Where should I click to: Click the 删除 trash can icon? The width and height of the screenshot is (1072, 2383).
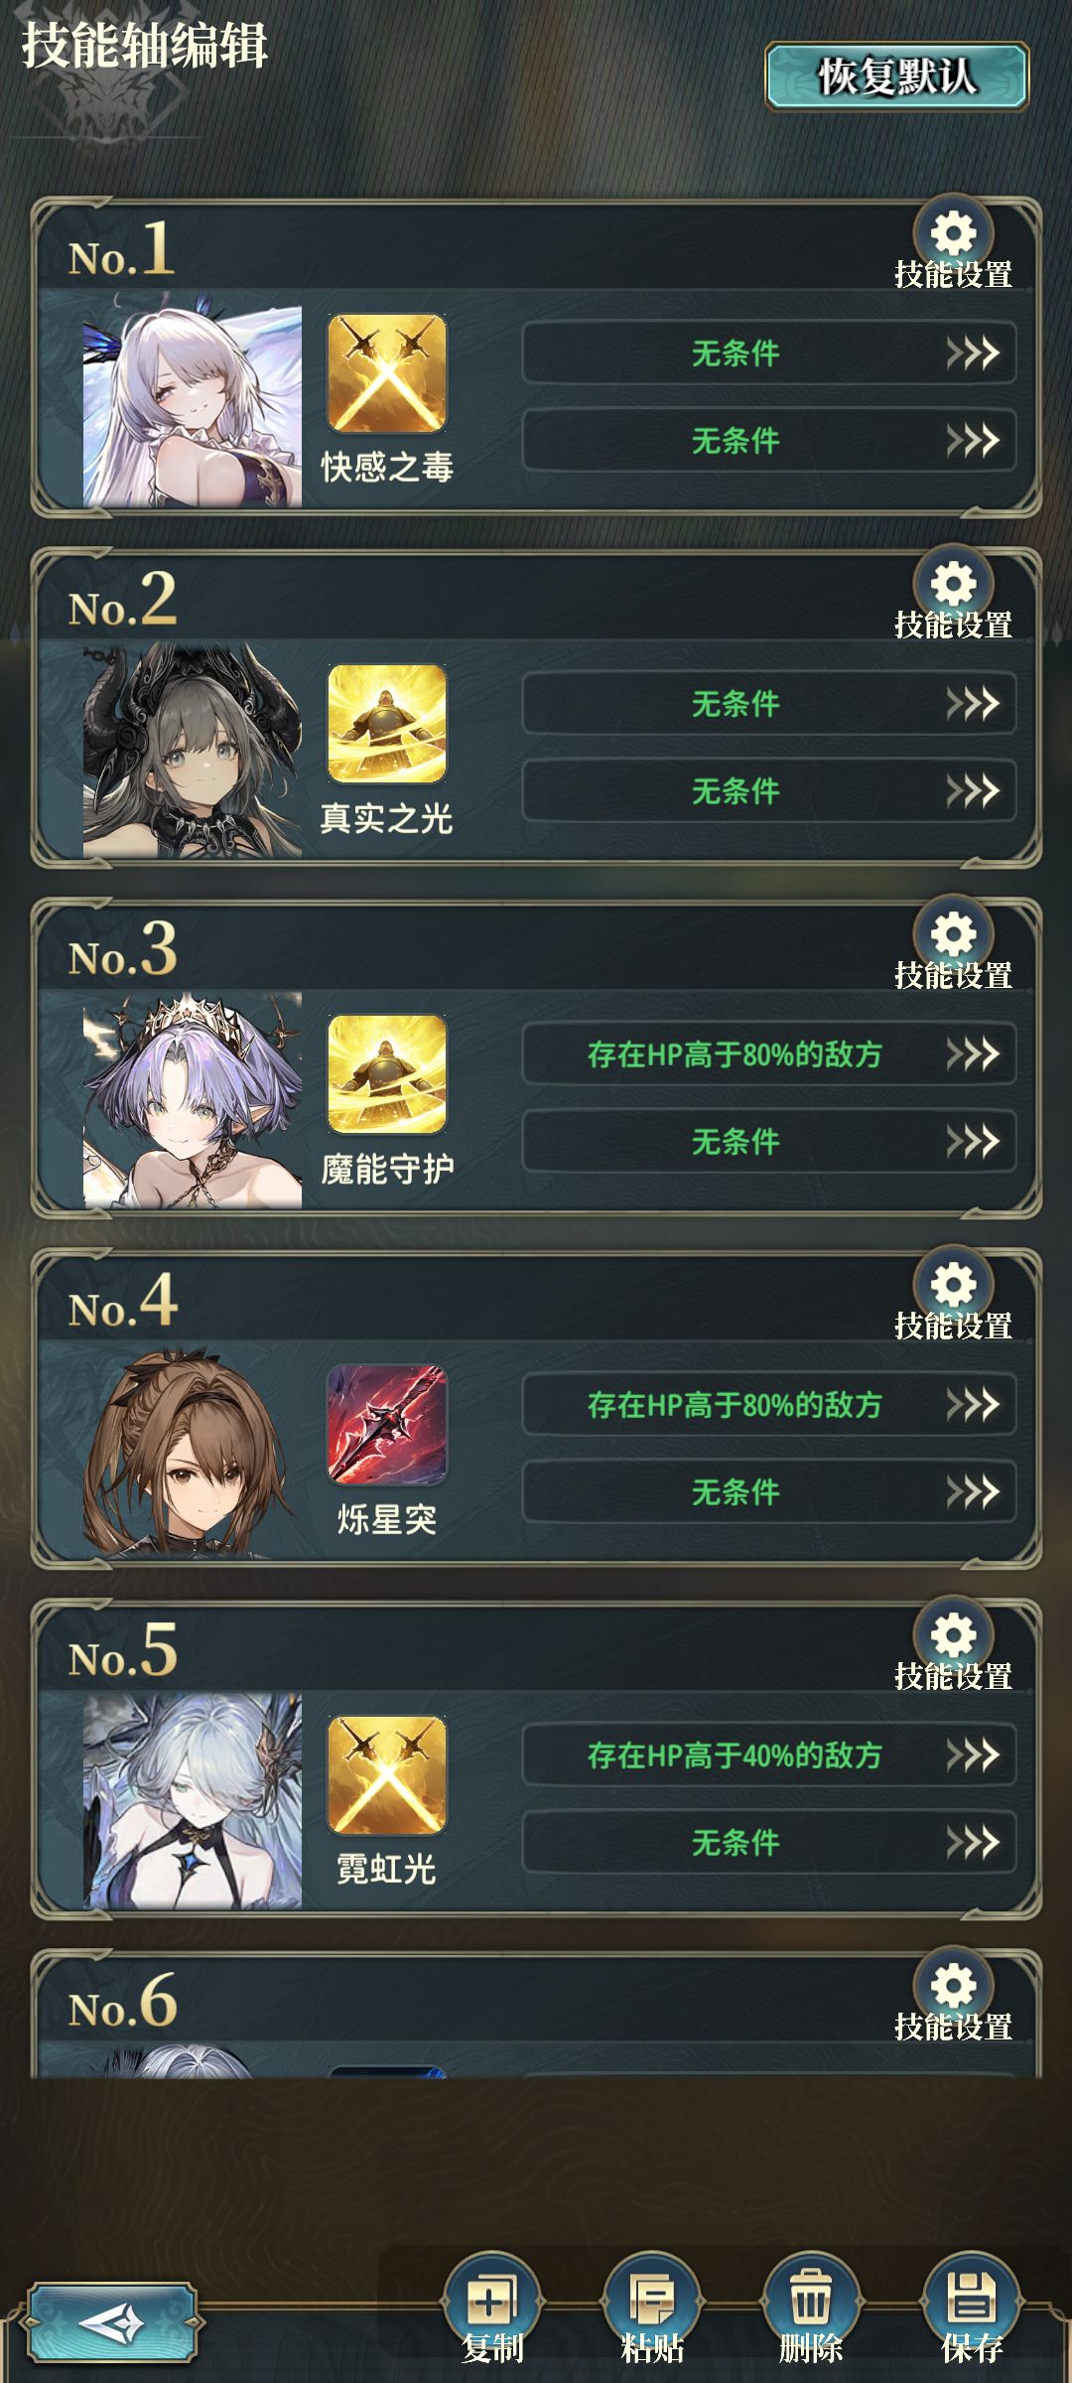click(x=810, y=2298)
